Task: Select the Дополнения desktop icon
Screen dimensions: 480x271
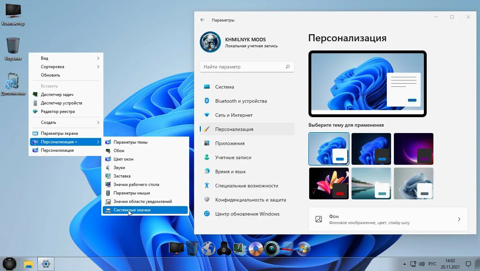Action: coord(13,84)
